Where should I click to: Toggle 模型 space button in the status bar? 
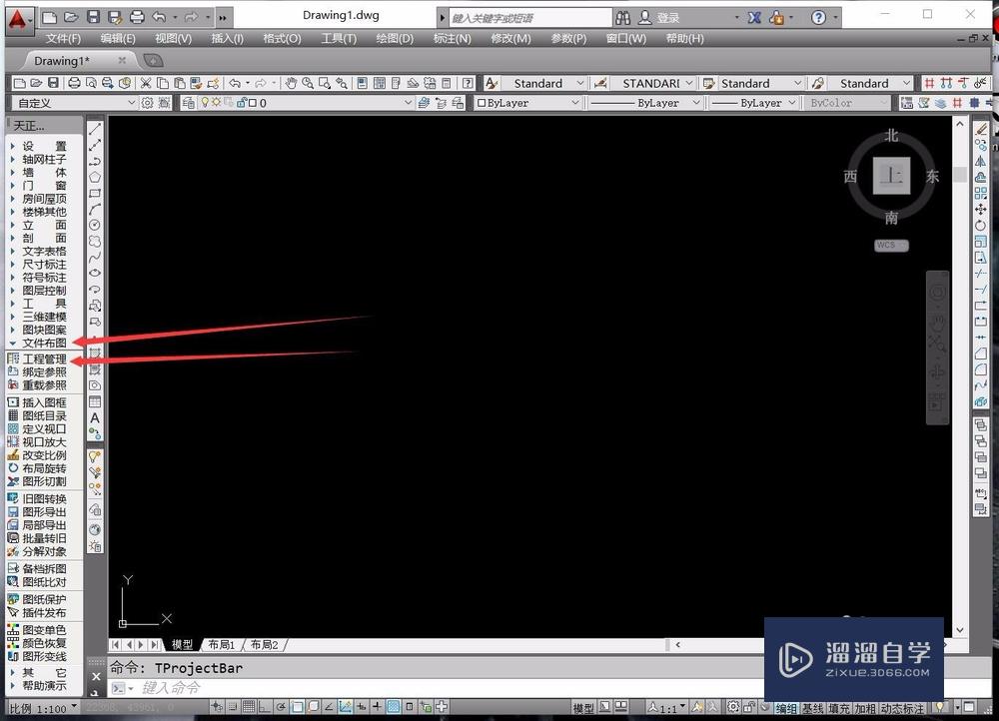[583, 708]
